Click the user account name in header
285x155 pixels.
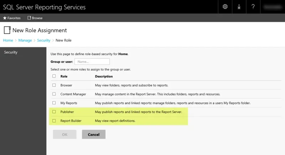point(272,7)
